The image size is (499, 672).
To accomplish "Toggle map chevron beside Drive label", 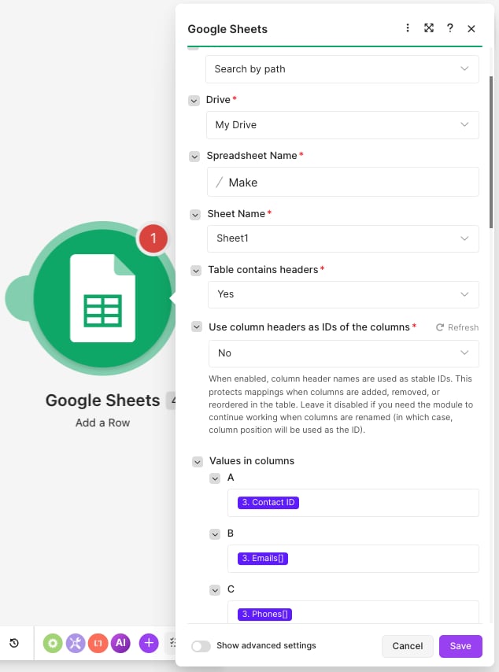I will coord(194,101).
